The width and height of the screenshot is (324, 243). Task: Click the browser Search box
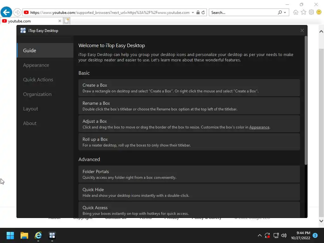click(243, 13)
